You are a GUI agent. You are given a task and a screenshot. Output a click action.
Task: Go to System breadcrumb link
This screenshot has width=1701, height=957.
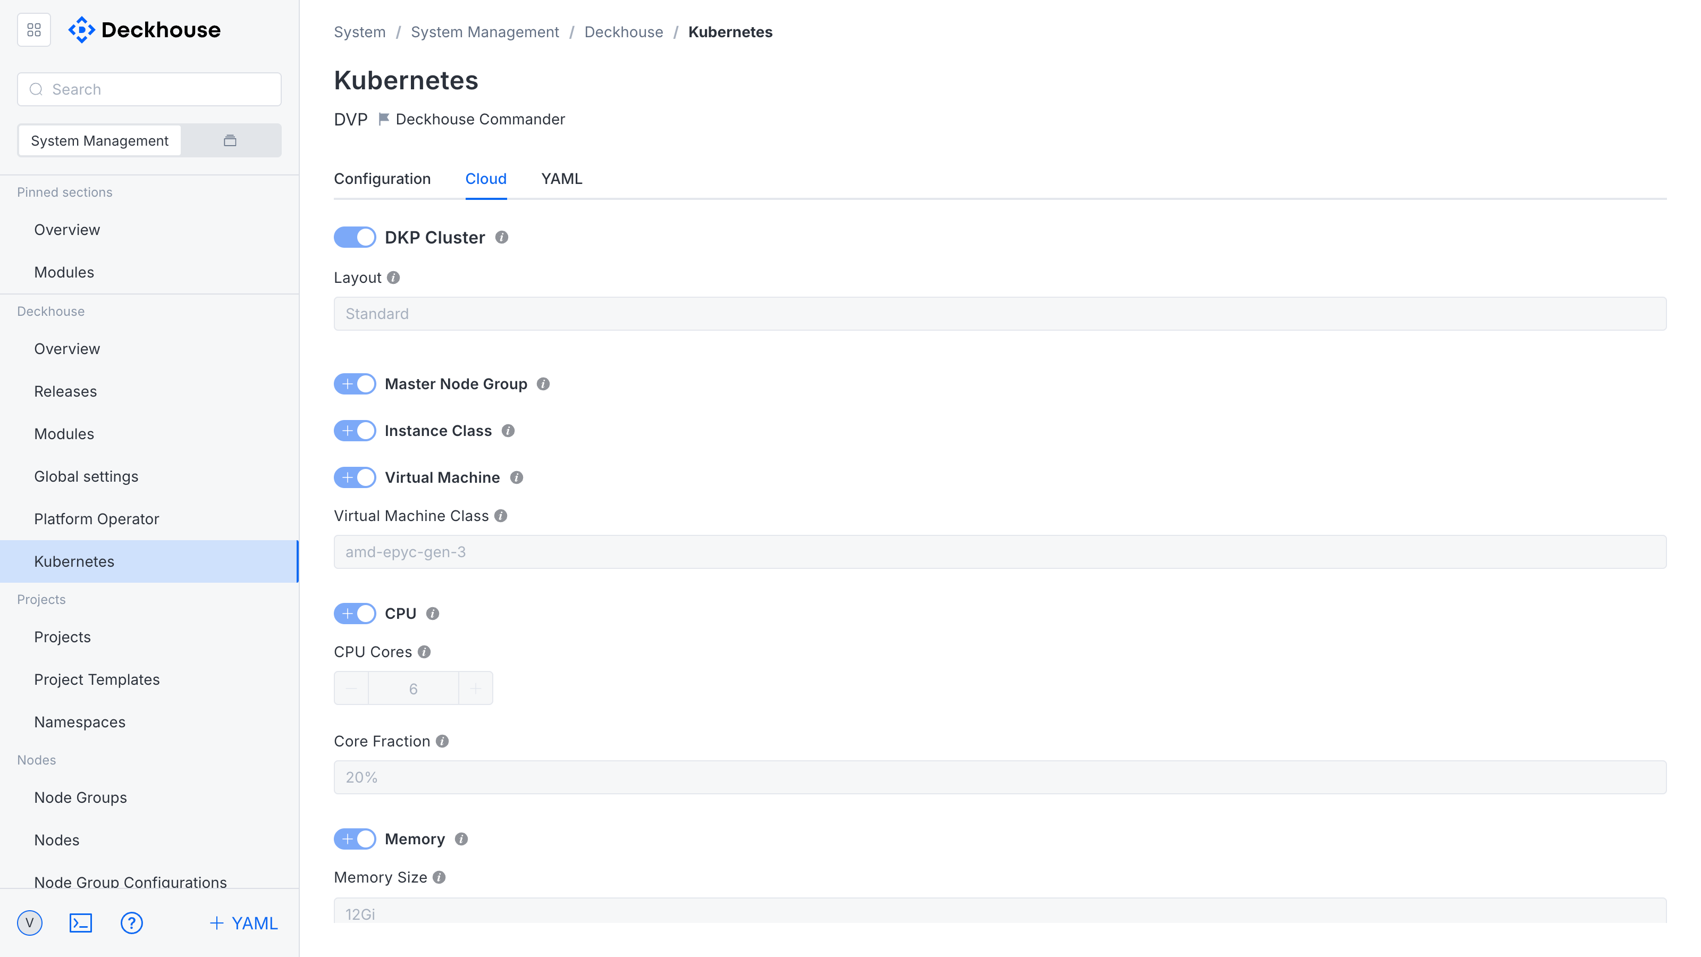tap(360, 32)
